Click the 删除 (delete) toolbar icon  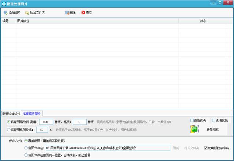pos(67,13)
